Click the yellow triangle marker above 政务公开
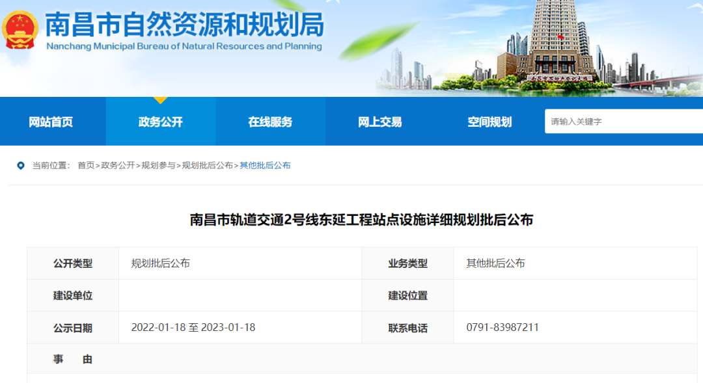 [160, 100]
